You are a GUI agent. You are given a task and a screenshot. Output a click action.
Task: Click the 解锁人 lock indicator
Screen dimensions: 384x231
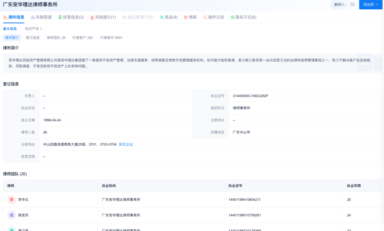pyautogui.click(x=352, y=4)
